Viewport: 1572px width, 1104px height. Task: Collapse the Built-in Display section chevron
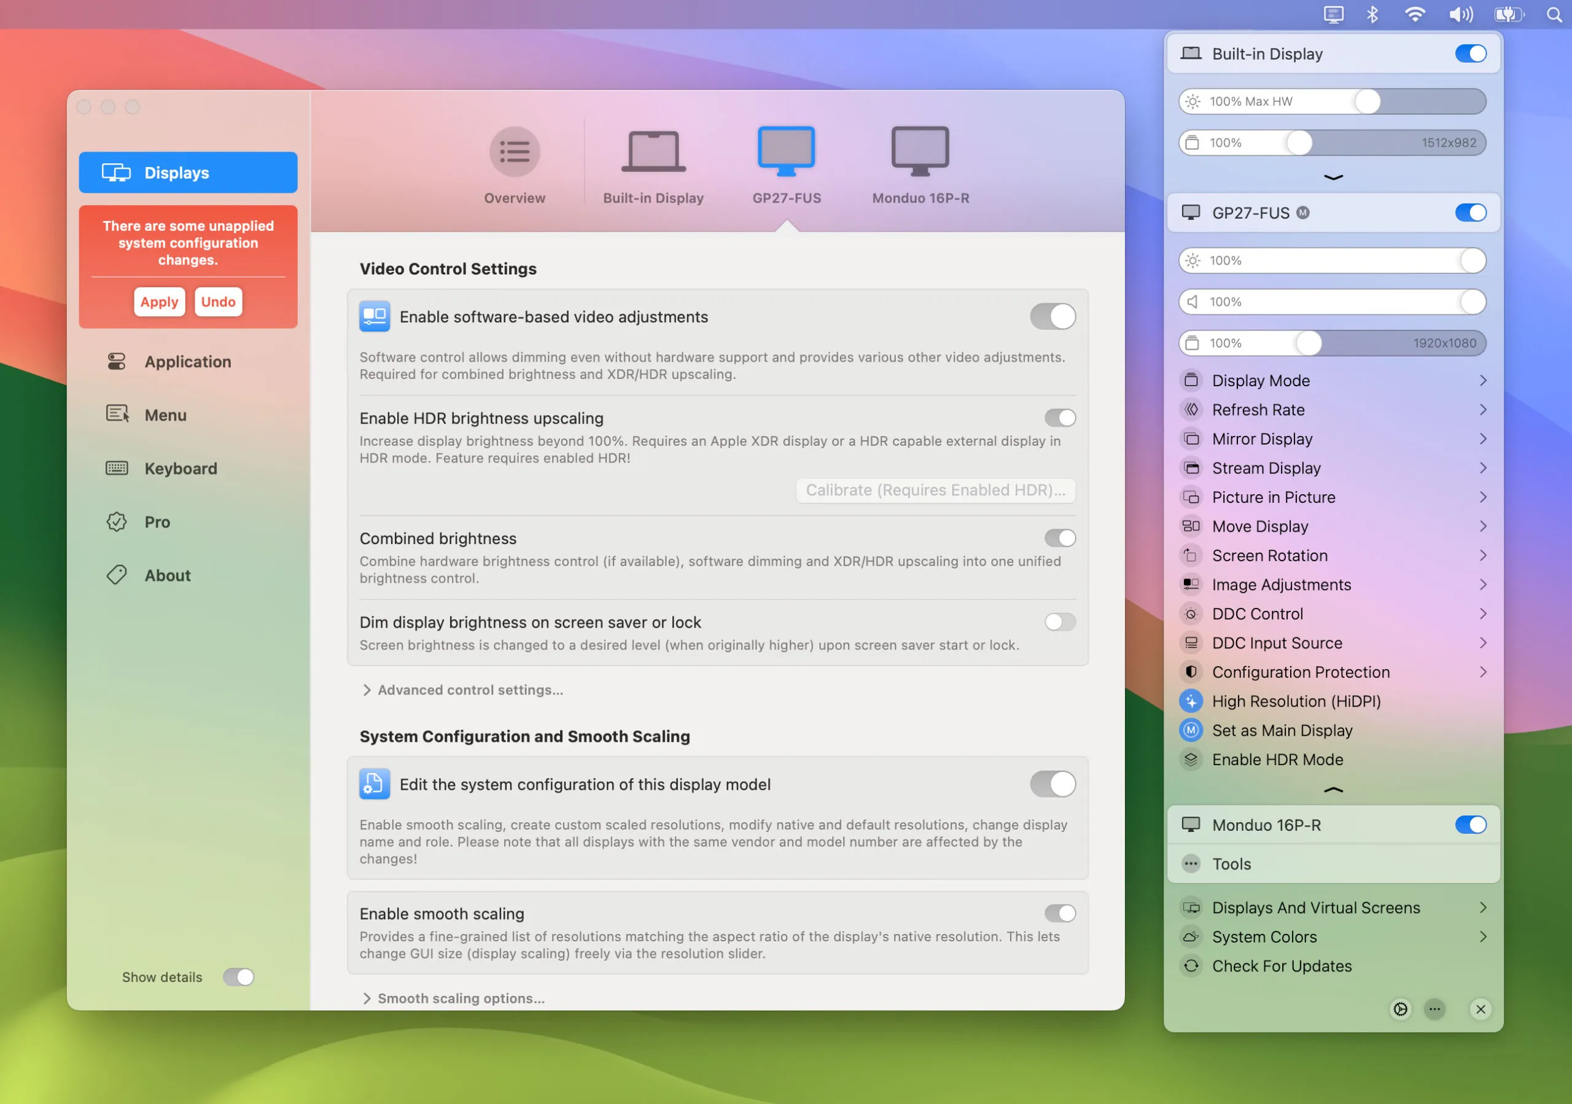[1332, 177]
